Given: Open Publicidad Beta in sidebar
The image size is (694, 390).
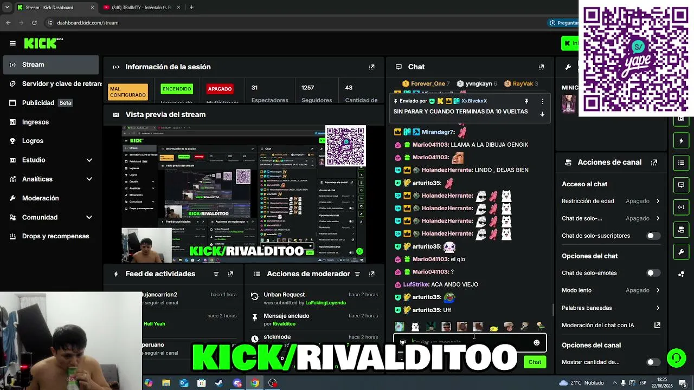Looking at the screenshot, I should point(50,103).
